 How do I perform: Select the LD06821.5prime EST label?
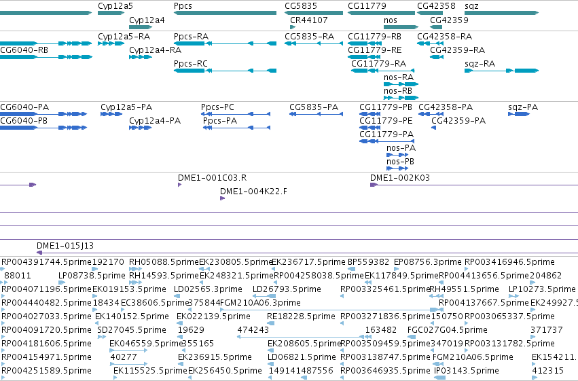[302, 357]
